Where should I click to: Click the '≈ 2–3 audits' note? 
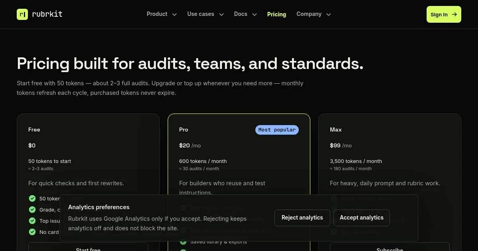41,169
